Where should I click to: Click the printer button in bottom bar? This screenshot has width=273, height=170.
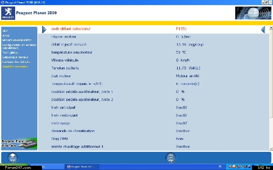pyautogui.click(x=171, y=158)
